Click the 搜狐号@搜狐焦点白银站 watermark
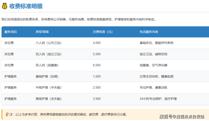 [182, 116]
